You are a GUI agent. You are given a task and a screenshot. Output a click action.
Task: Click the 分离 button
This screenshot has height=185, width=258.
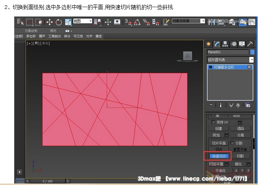pyautogui.click(x=240, y=135)
